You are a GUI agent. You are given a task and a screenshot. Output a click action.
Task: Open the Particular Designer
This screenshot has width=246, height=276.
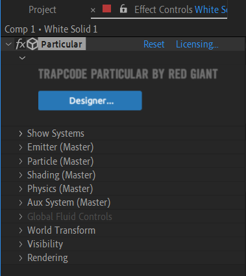tap(90, 101)
